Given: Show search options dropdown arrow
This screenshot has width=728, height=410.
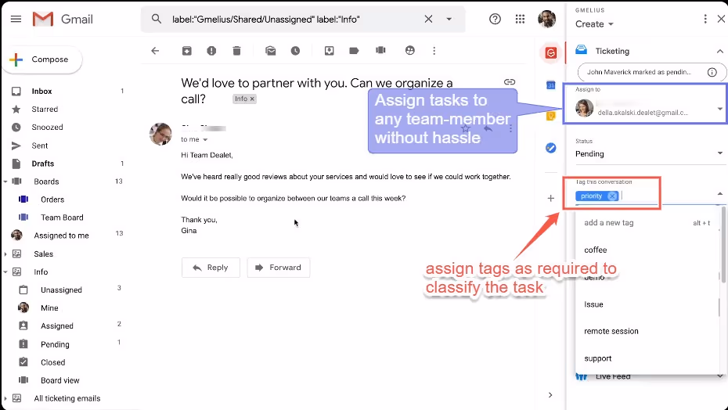Looking at the screenshot, I should 449,19.
